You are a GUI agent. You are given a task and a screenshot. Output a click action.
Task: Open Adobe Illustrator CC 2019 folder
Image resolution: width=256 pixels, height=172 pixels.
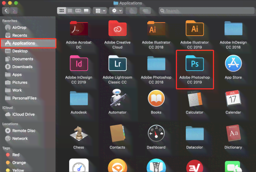pos(194,28)
